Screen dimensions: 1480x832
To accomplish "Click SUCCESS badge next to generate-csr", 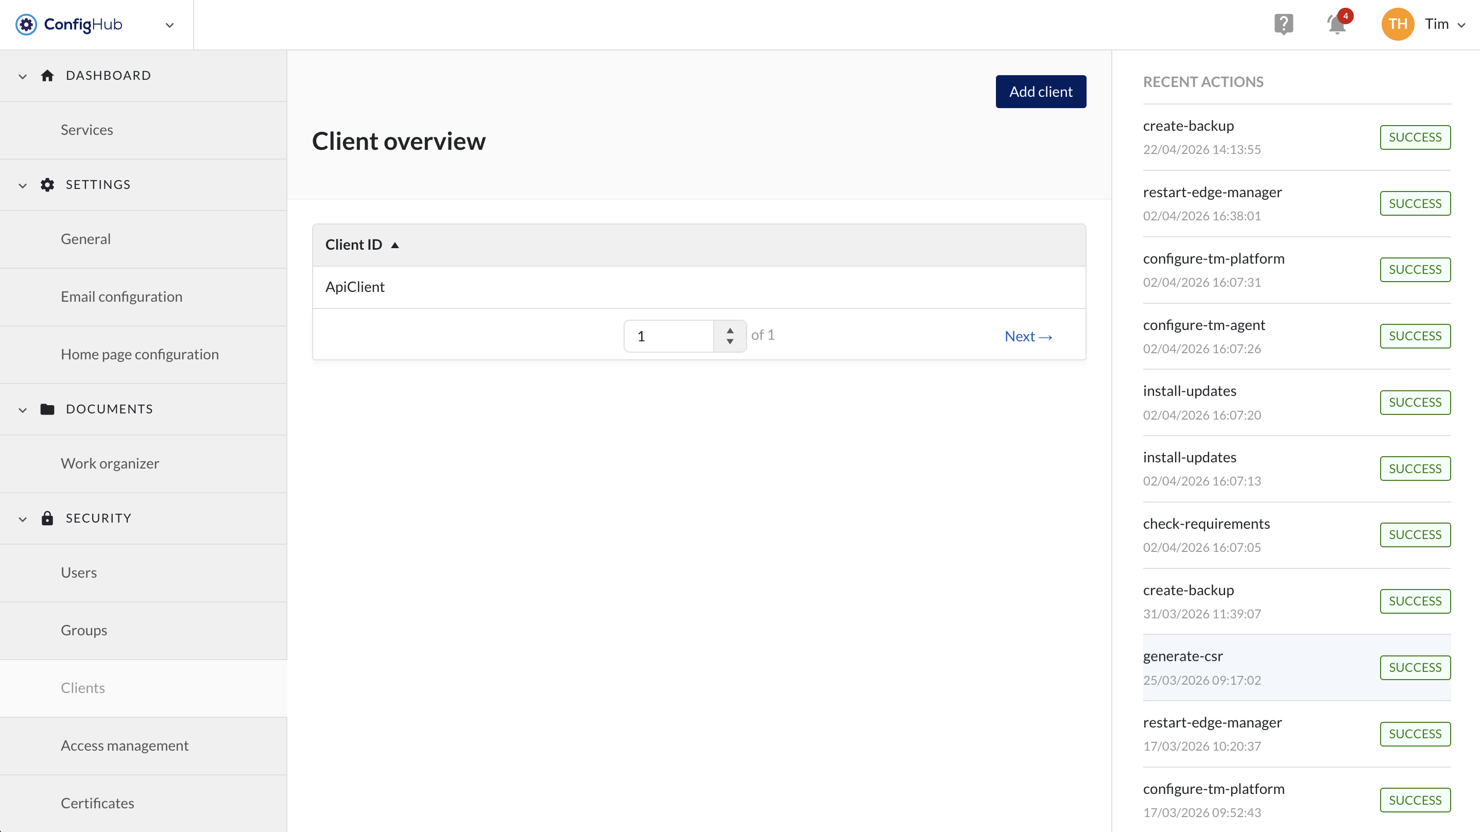I will 1415,667.
